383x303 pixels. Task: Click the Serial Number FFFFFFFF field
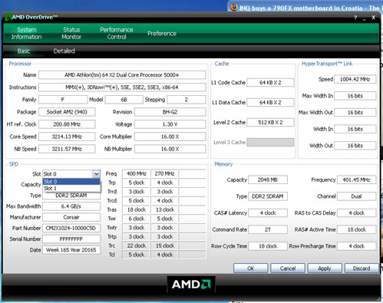tap(71, 239)
